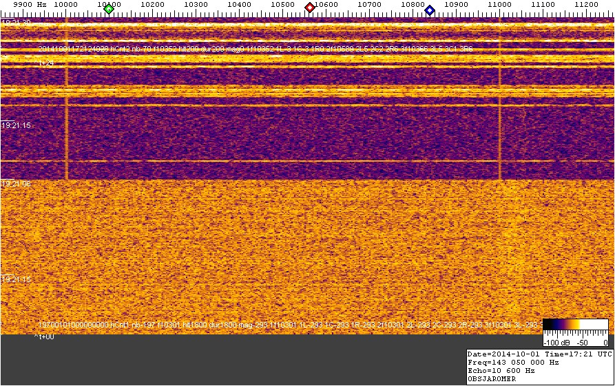This screenshot has height=386, width=615.
Task: Click the ^t+24 time marker
Action: point(45,63)
